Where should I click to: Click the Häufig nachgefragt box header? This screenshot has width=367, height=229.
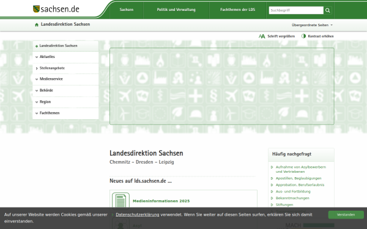click(301, 154)
